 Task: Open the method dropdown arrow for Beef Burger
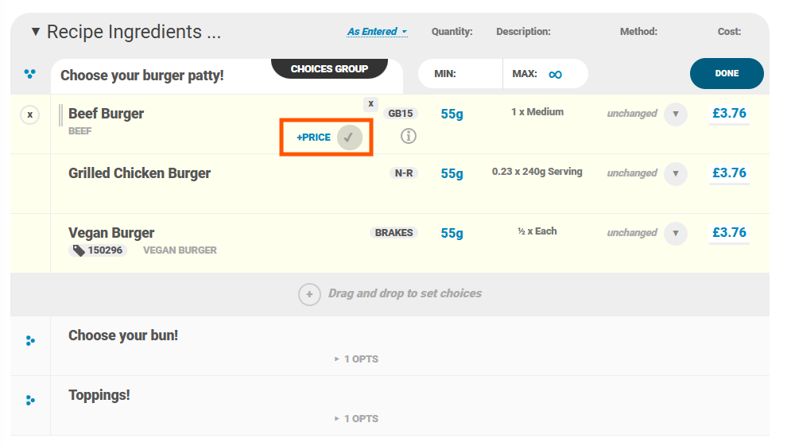tap(676, 114)
